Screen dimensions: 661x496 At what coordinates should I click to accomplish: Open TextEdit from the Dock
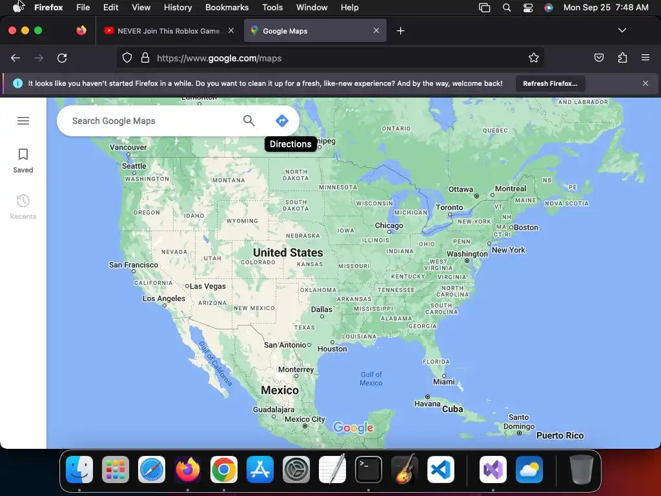[x=332, y=470]
